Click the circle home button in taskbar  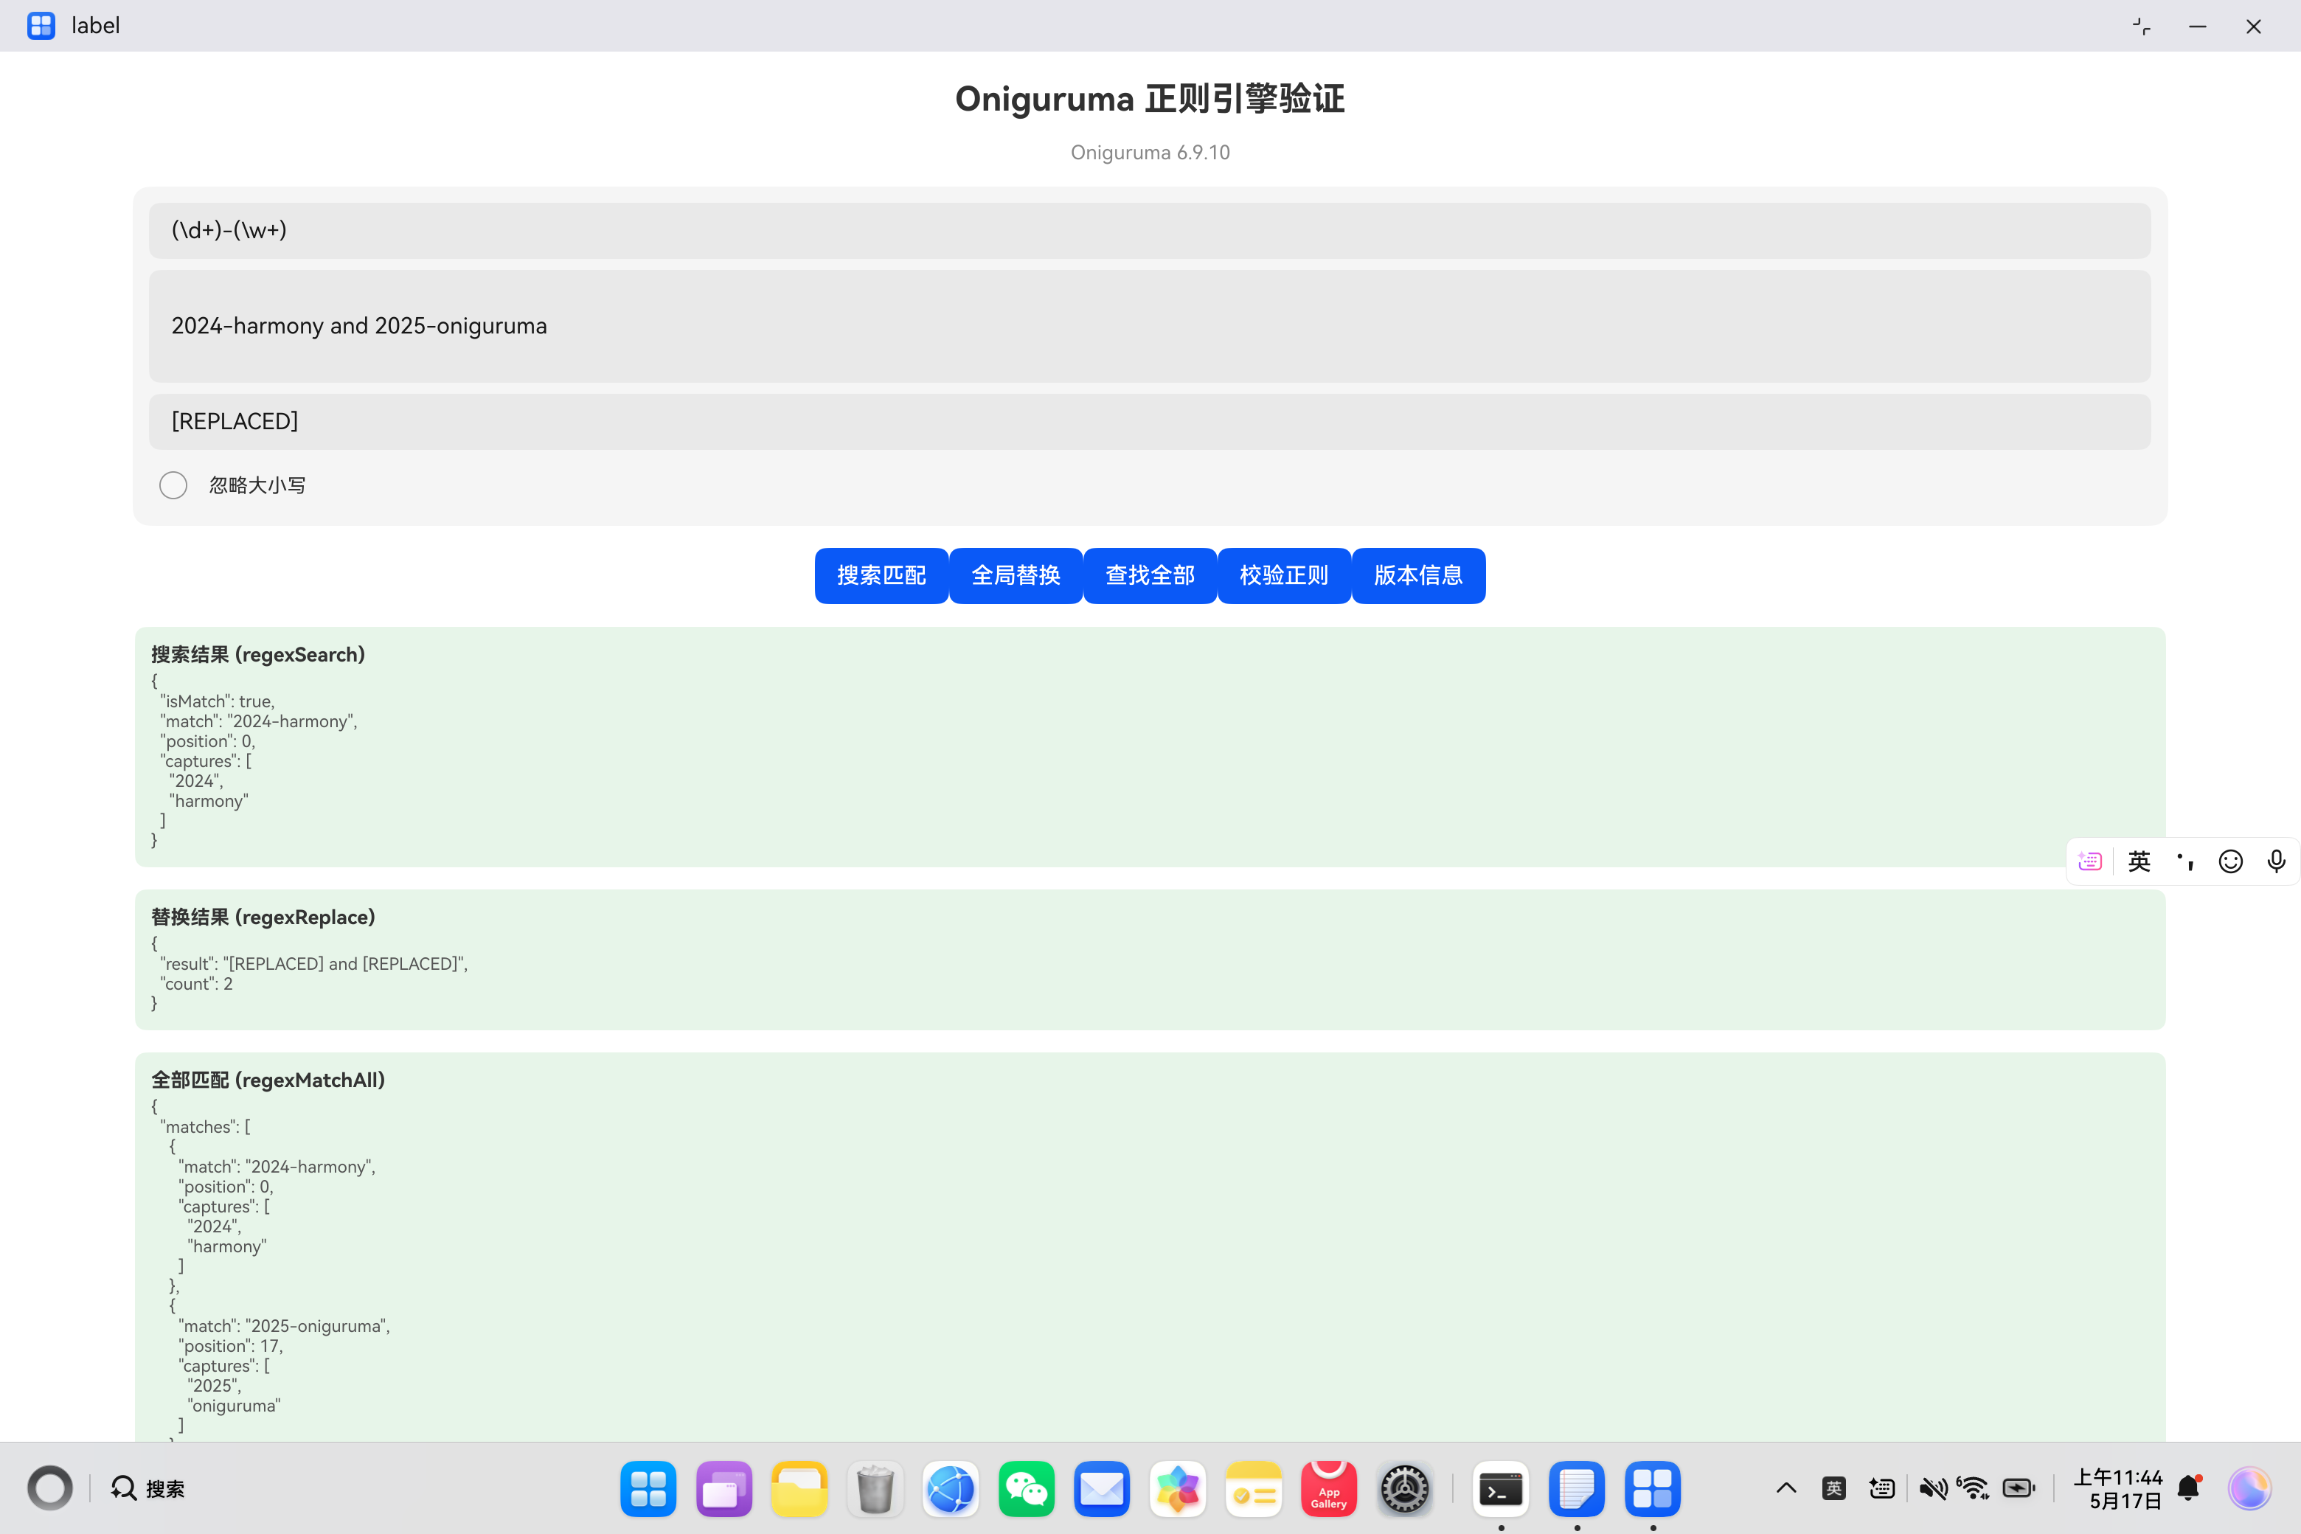[x=50, y=1488]
